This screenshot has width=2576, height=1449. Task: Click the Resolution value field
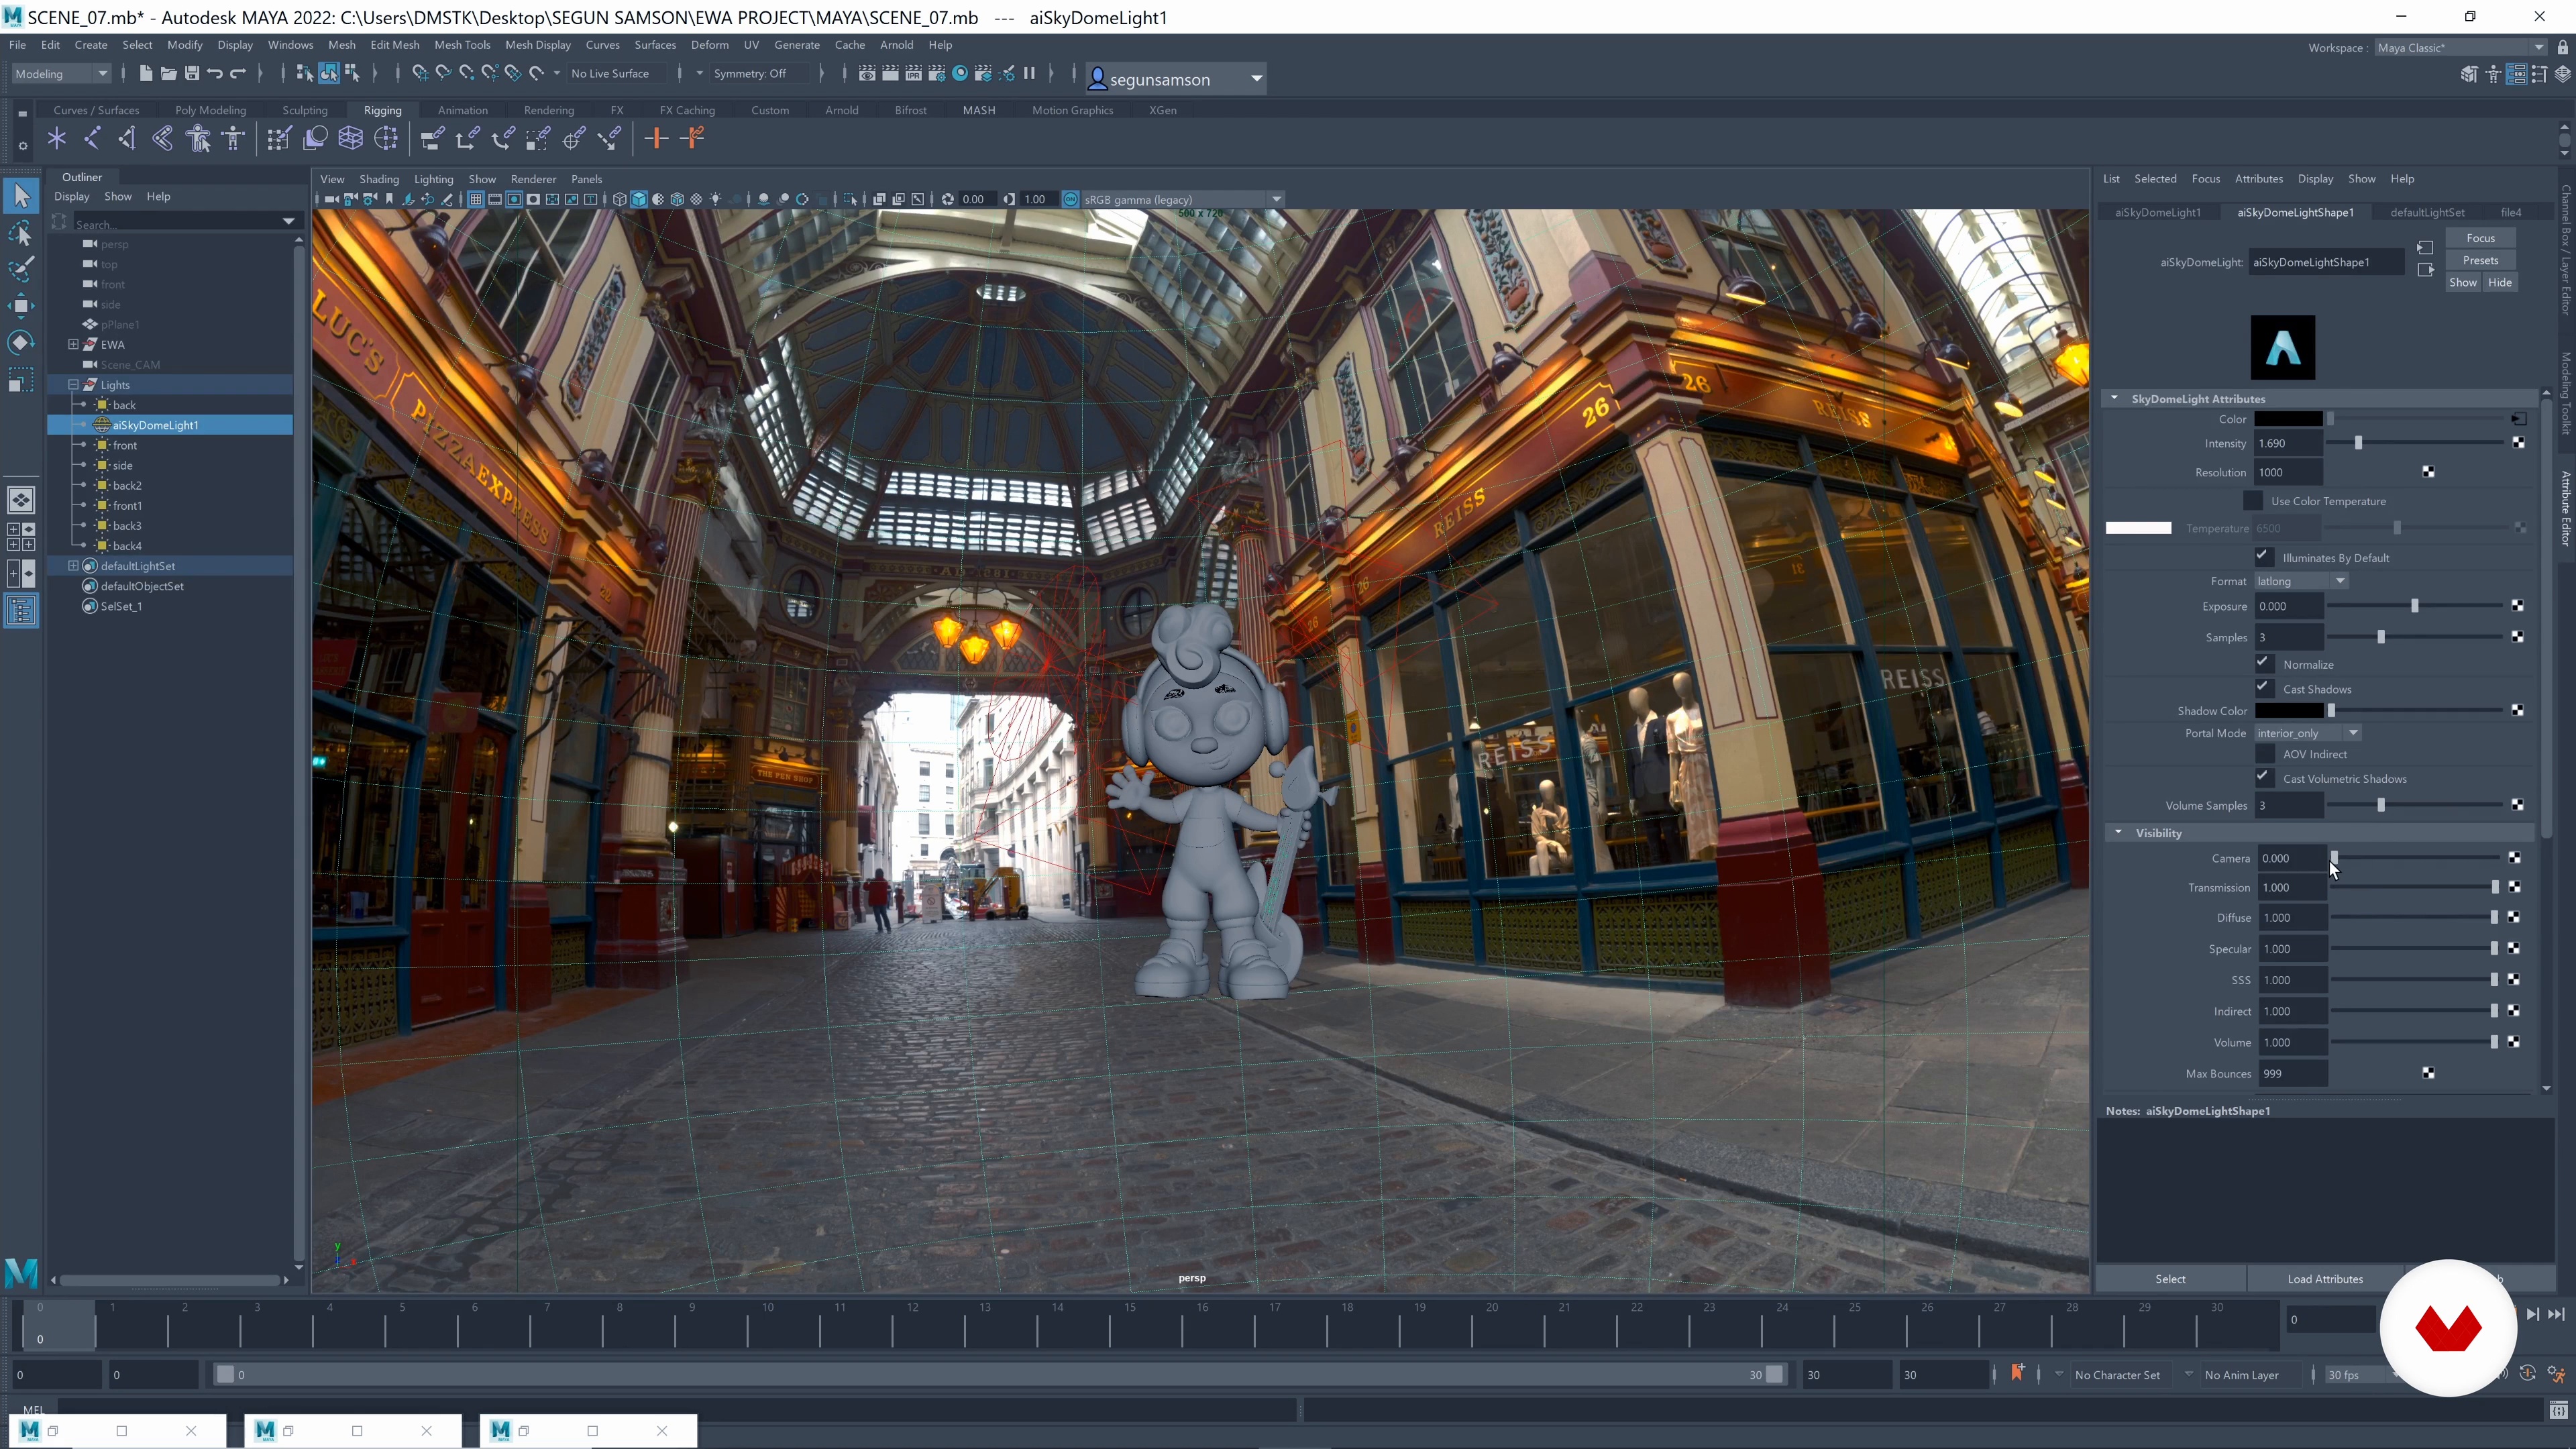click(2288, 472)
